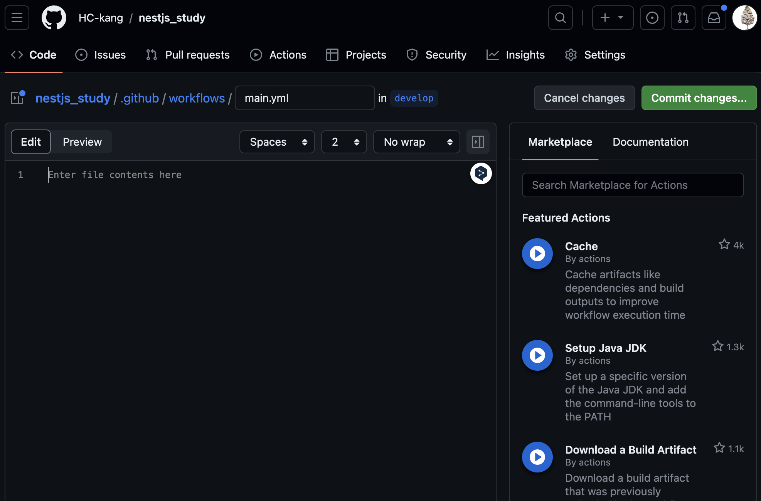761x501 pixels.
Task: Open the Settings tab
Action: click(595, 55)
